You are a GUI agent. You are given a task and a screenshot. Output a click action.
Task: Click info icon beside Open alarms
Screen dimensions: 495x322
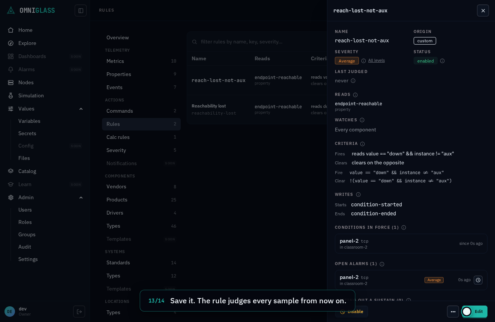pos(382,264)
